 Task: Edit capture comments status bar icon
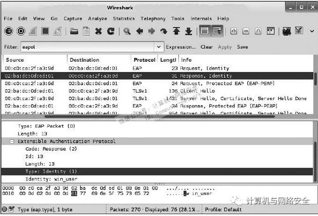click(11, 209)
